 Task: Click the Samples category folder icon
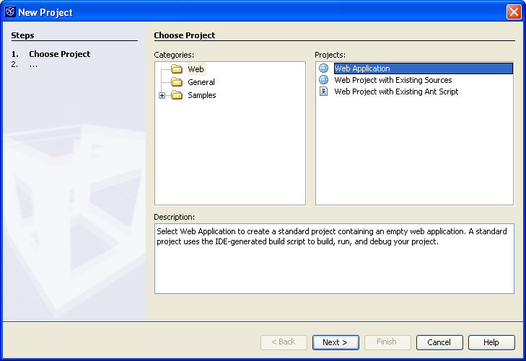click(x=177, y=95)
